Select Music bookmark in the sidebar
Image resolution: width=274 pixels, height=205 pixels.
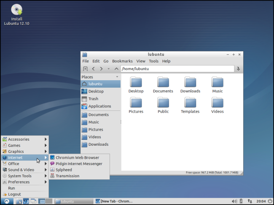tap(101, 122)
